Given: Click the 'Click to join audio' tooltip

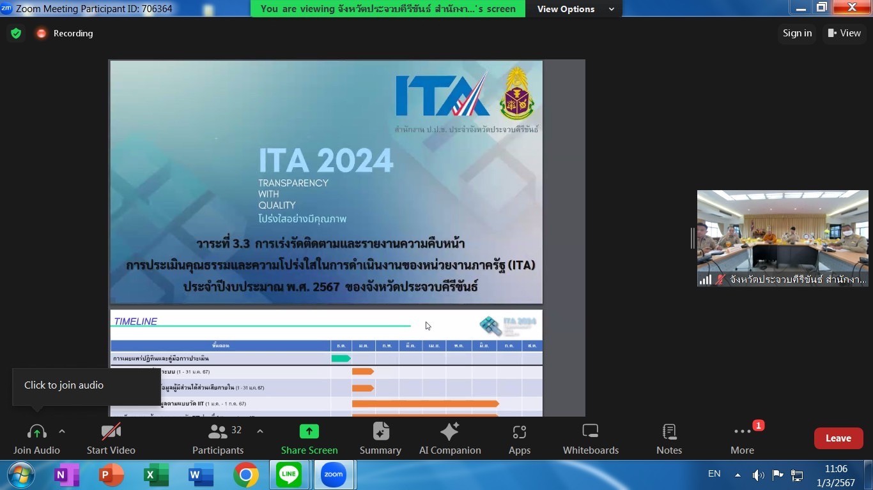Looking at the screenshot, I should point(86,386).
